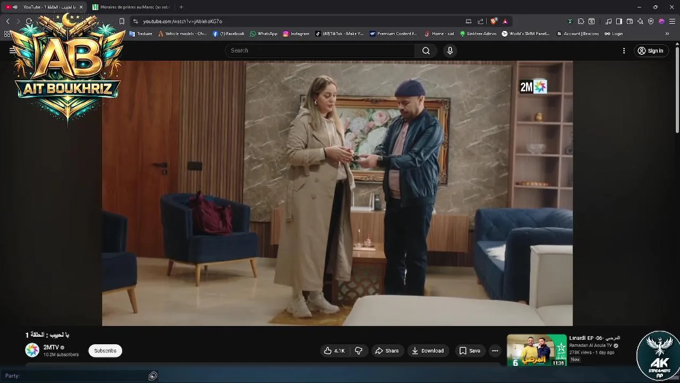Open picture-in-picture icon in address bar

pos(469,21)
